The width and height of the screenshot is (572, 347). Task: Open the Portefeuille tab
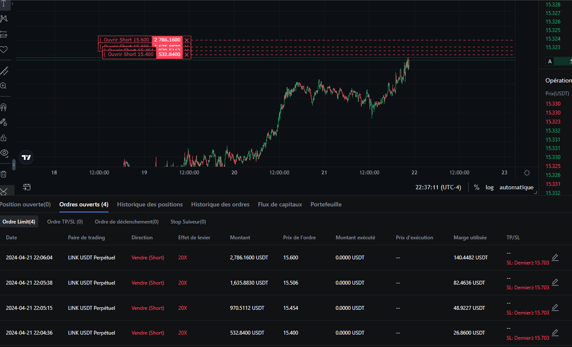click(326, 204)
